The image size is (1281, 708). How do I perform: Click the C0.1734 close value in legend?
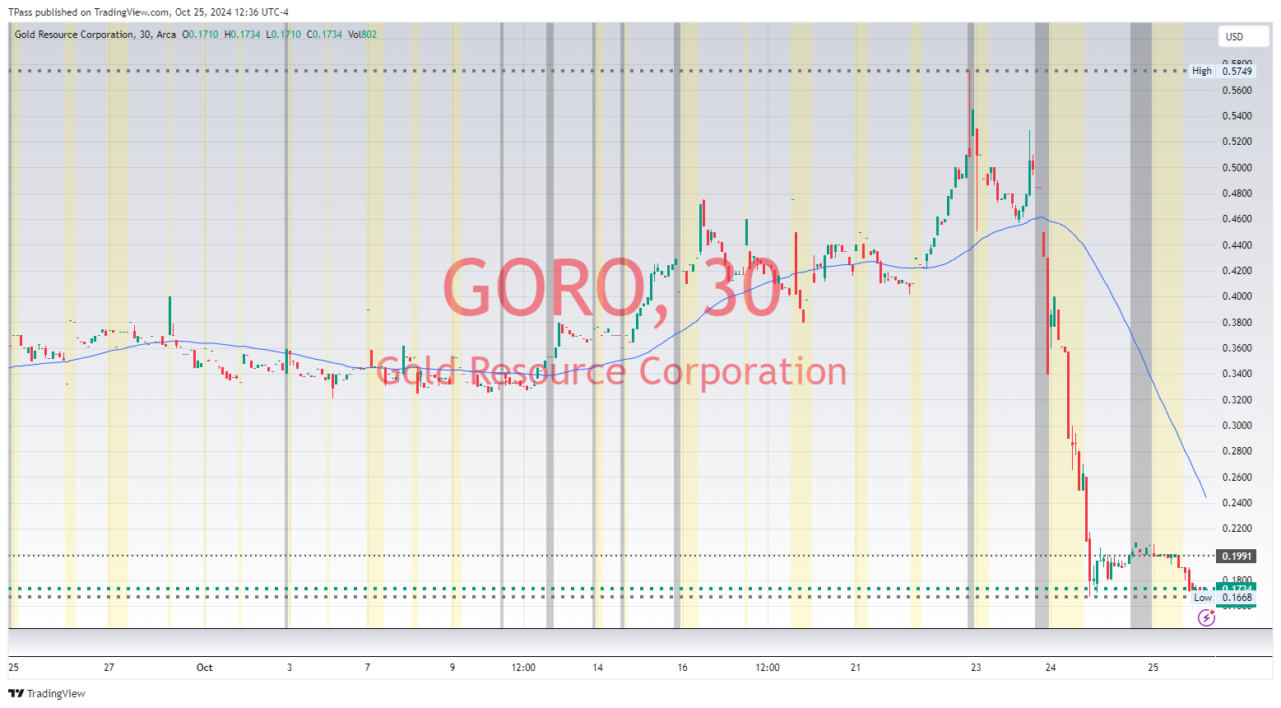click(324, 35)
